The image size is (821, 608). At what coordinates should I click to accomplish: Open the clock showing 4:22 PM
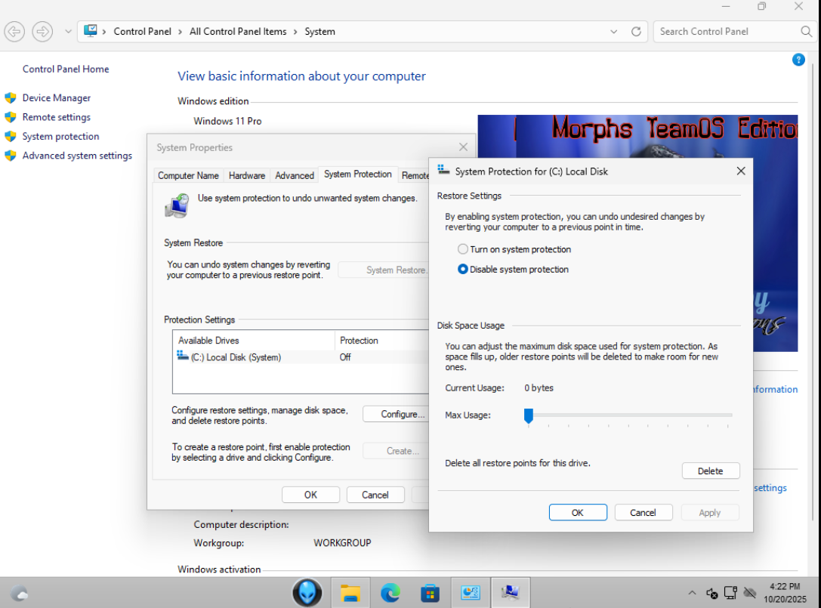point(785,593)
